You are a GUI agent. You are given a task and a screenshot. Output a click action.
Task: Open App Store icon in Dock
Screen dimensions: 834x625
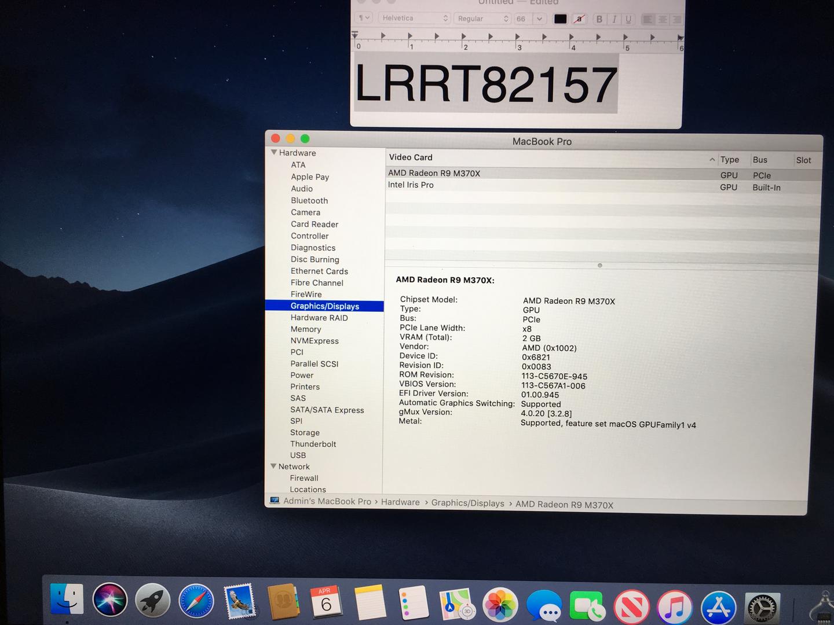click(x=718, y=608)
